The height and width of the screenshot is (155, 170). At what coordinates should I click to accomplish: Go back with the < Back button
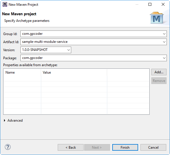pos(71,148)
